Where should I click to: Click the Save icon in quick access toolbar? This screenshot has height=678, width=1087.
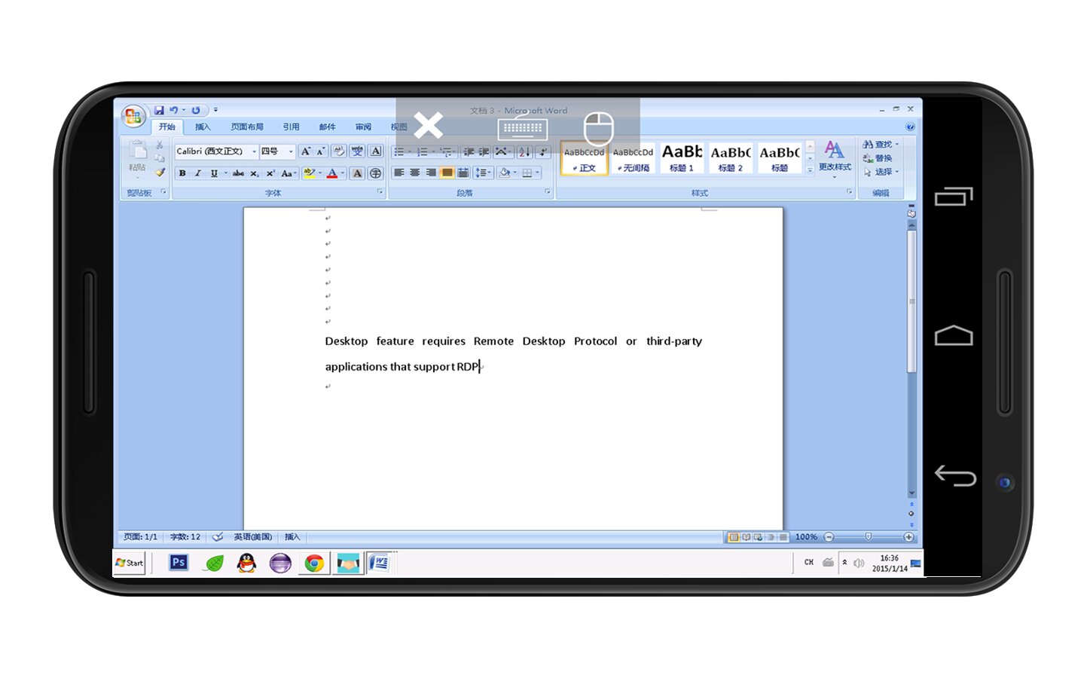159,110
